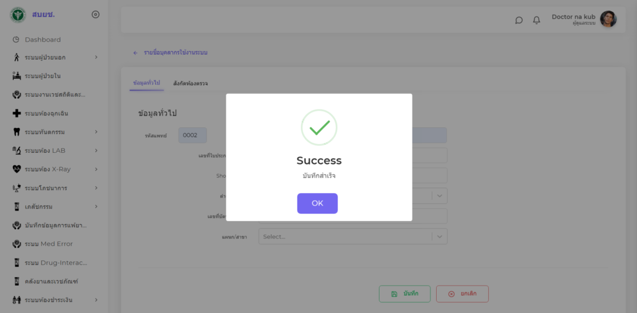637x313 pixels.
Task: Click the X-Ray system heartbeat icon
Action: tap(16, 169)
